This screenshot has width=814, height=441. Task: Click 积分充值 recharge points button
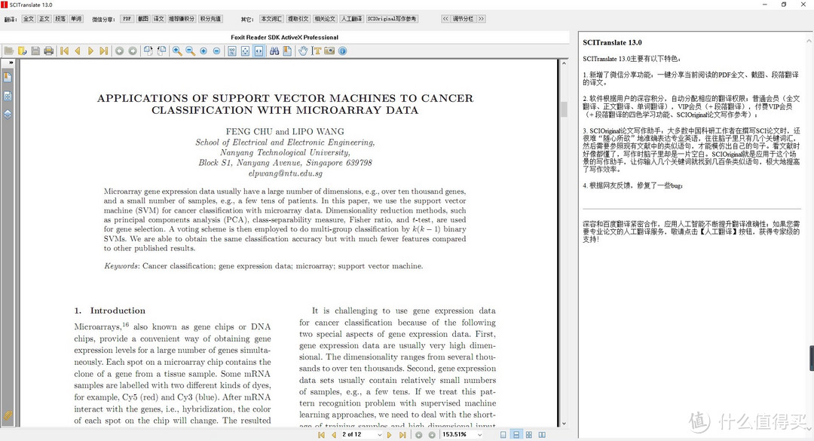210,19
